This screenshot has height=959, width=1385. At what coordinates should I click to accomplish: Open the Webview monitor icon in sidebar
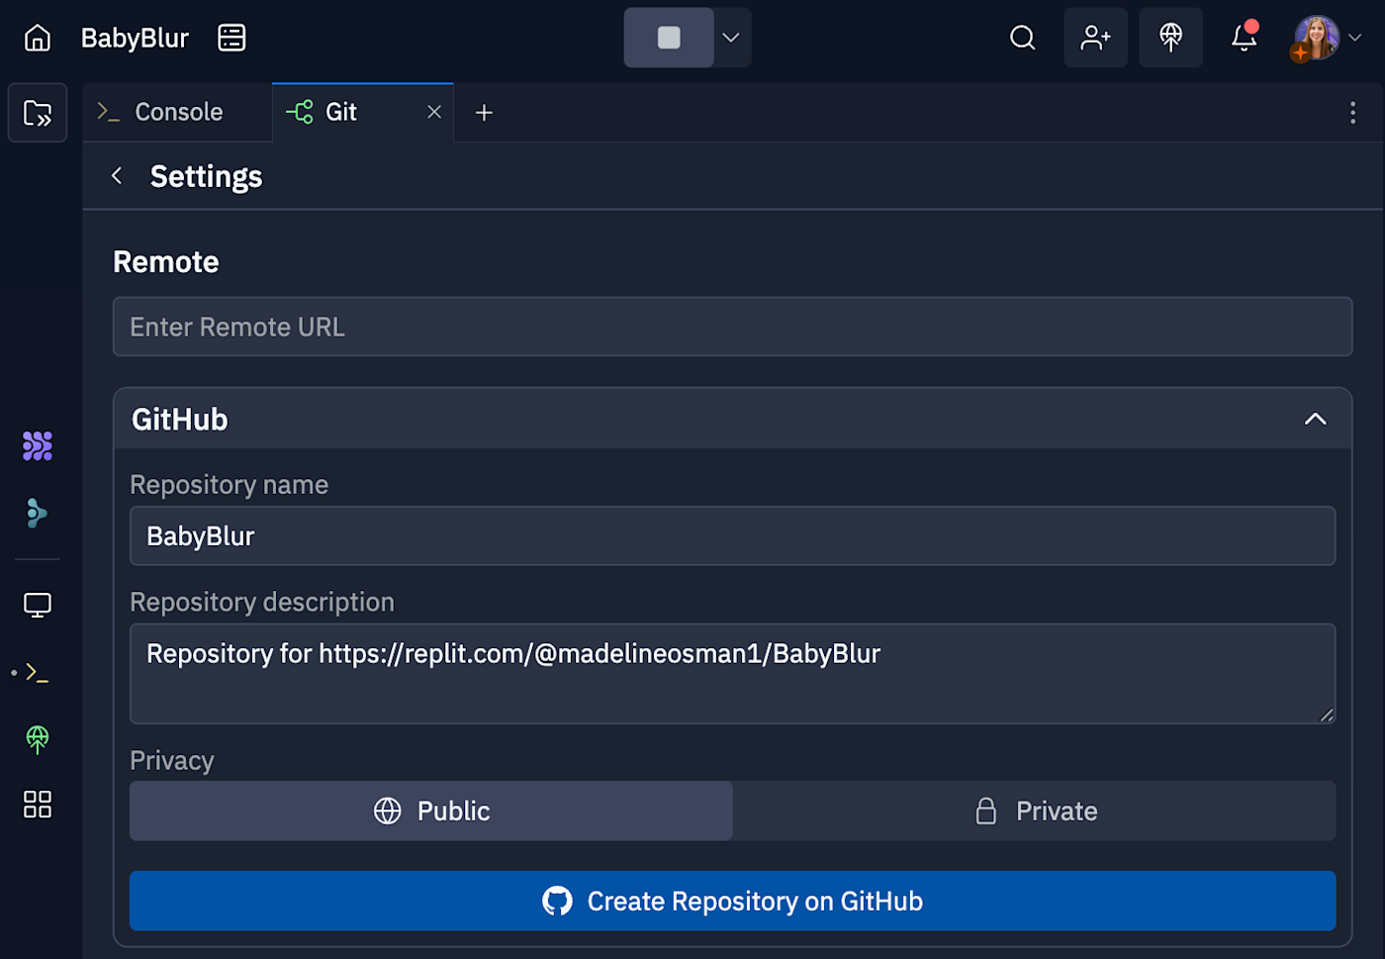(38, 605)
